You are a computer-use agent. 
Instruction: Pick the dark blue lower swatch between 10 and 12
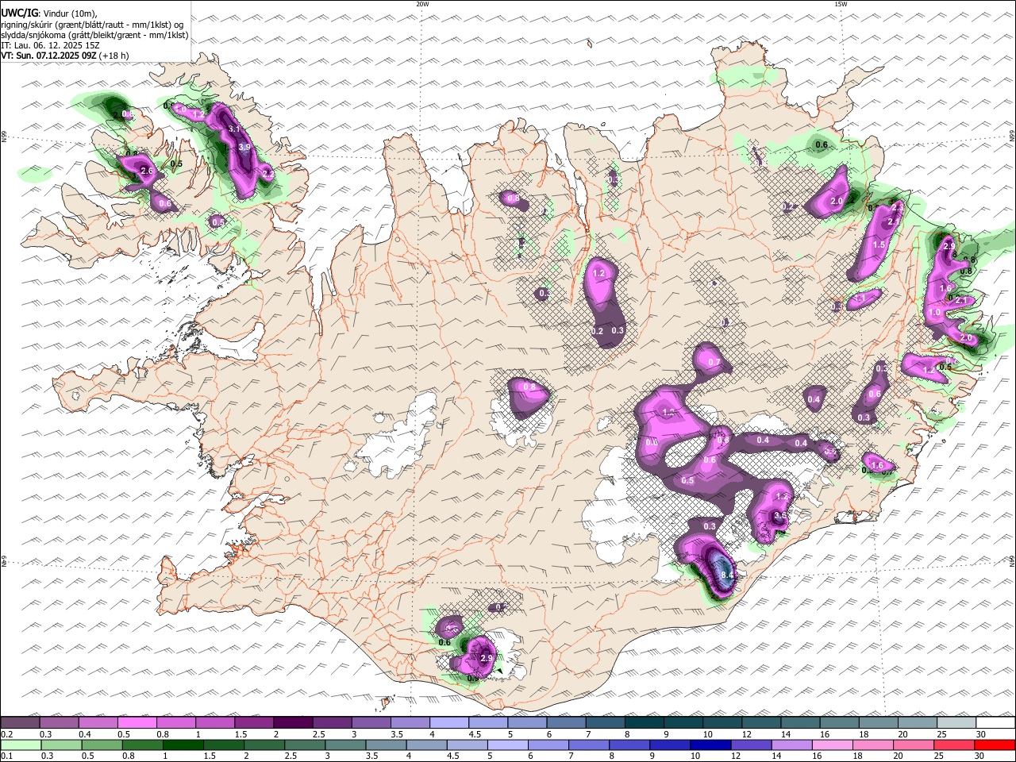[710, 745]
